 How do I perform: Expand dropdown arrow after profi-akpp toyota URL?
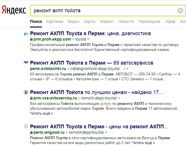coord(88,39)
